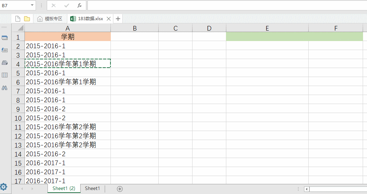Click cell A9 with 2015-2016-2
Image resolution: width=367 pixels, height=194 pixels.
[x=68, y=109]
